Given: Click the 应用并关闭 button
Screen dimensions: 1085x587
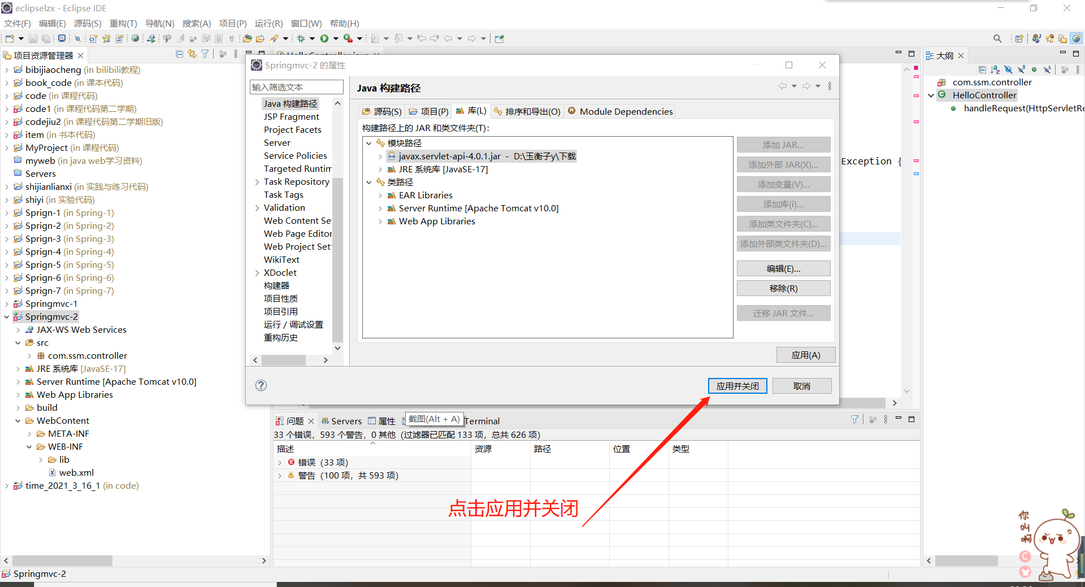Looking at the screenshot, I should [x=737, y=386].
